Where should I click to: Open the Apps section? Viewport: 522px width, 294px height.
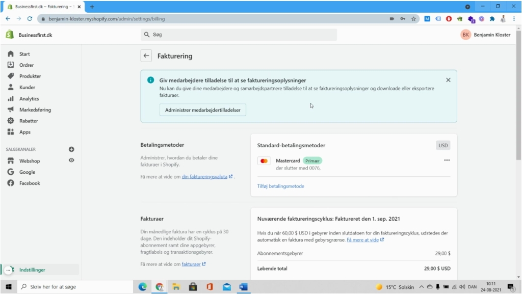[22, 132]
